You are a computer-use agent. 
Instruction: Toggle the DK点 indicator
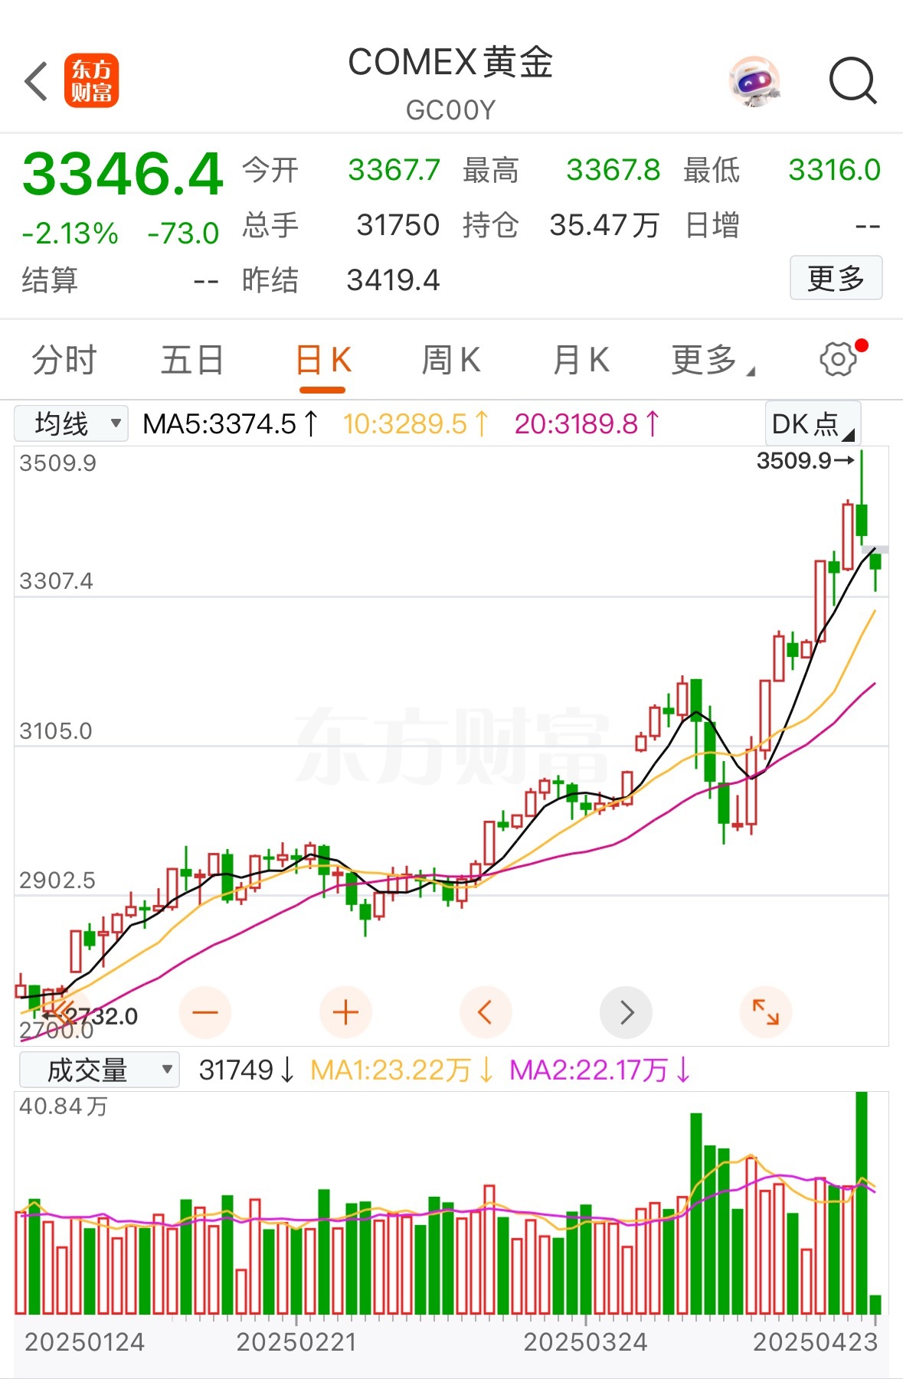813,423
